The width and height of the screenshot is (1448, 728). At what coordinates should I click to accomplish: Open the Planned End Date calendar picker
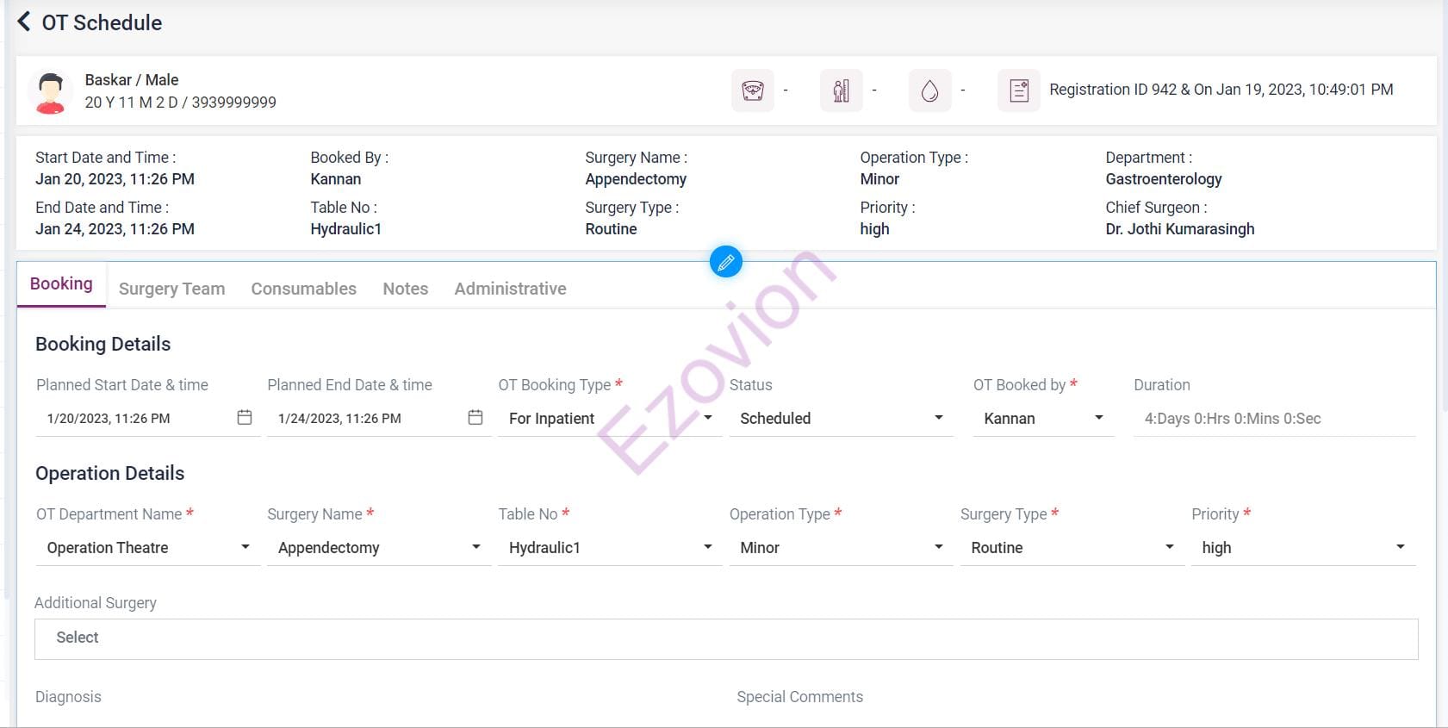(x=475, y=418)
